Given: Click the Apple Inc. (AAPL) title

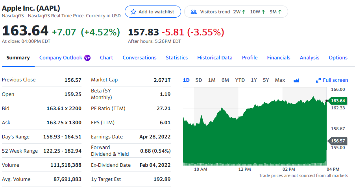Looking at the screenshot, I should (x=31, y=8).
